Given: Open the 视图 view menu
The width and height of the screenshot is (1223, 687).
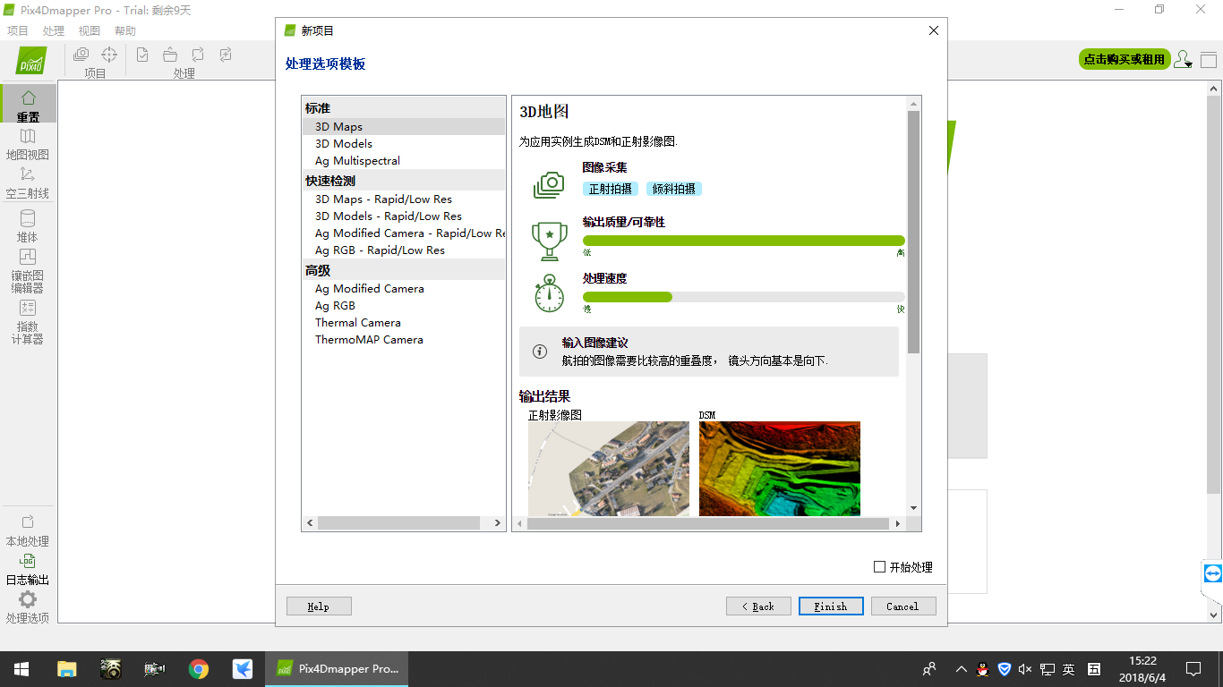Looking at the screenshot, I should (x=90, y=30).
